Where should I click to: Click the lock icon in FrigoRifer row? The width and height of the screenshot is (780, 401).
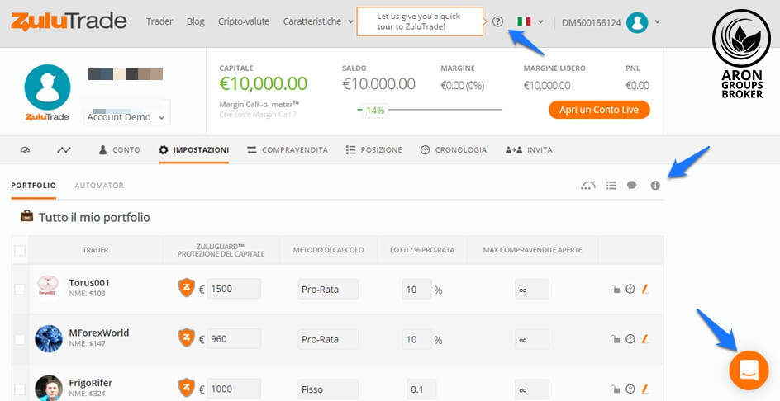(616, 389)
